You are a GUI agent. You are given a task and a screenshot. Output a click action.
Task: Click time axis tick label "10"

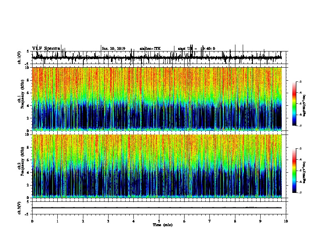click(x=286, y=221)
